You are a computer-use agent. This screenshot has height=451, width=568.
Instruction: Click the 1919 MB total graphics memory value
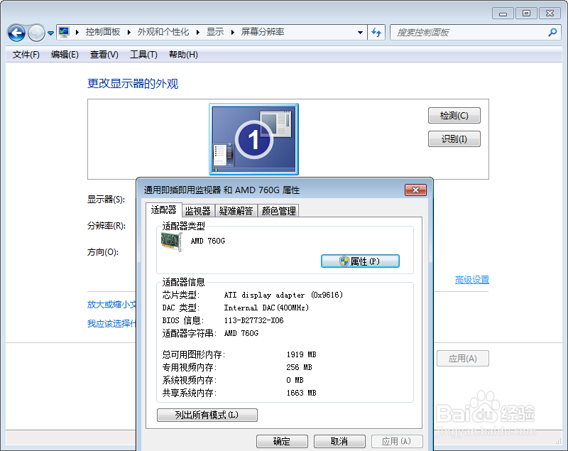tap(301, 354)
